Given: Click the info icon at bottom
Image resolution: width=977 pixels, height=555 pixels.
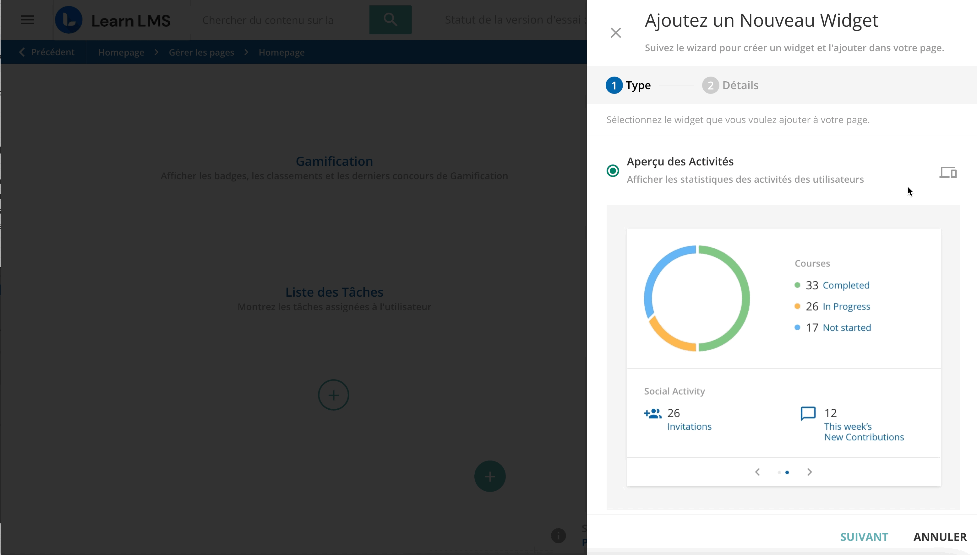Looking at the screenshot, I should [x=558, y=536].
